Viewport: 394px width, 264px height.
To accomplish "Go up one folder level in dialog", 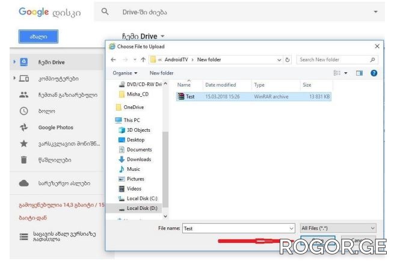I will pos(143,60).
